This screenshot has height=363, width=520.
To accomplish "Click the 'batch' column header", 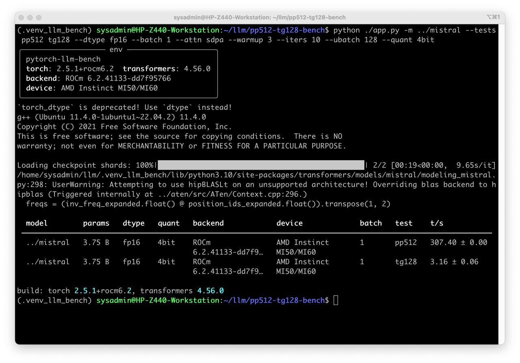I will point(371,223).
